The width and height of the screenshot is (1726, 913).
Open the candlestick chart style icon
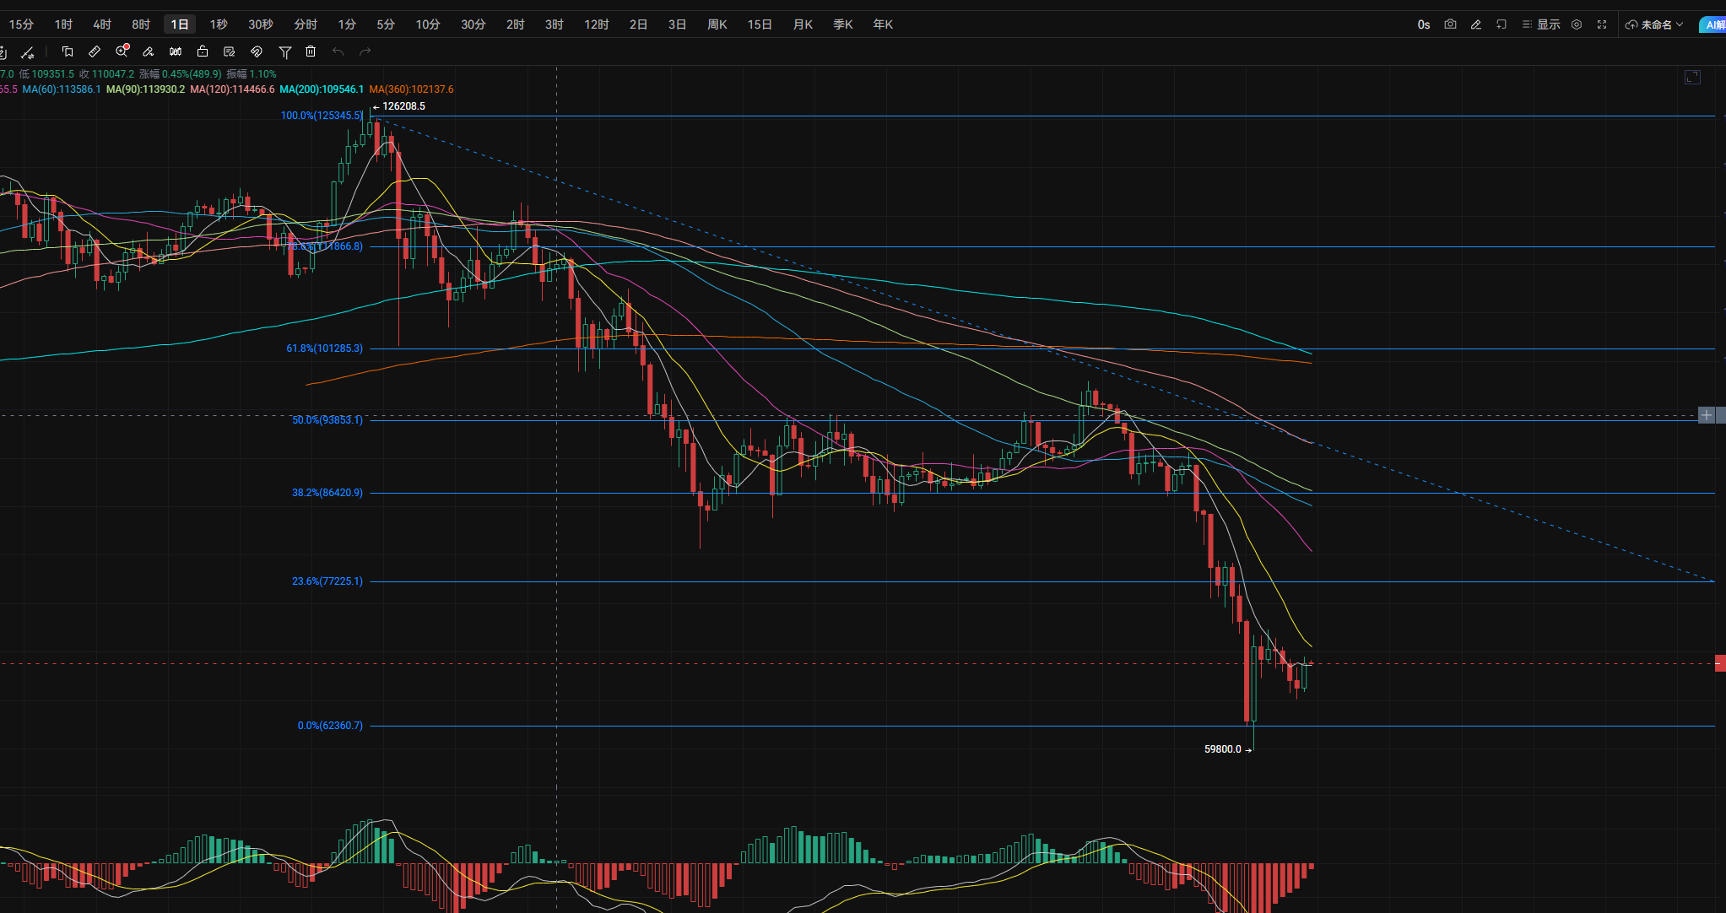176,51
